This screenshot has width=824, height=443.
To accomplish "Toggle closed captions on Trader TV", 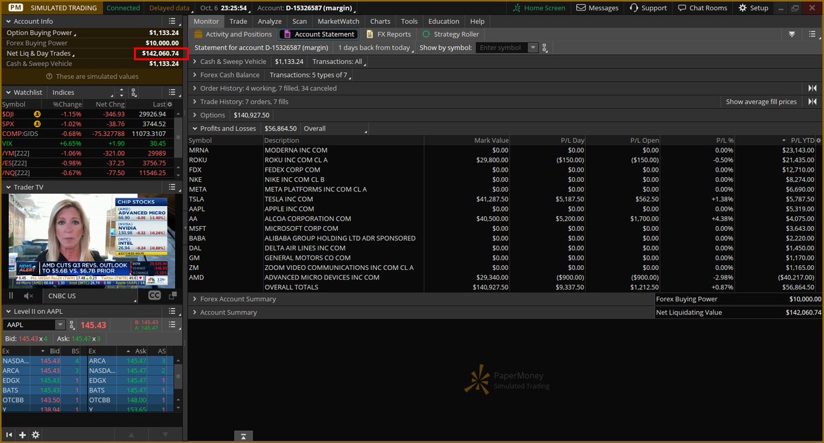I will (x=154, y=295).
